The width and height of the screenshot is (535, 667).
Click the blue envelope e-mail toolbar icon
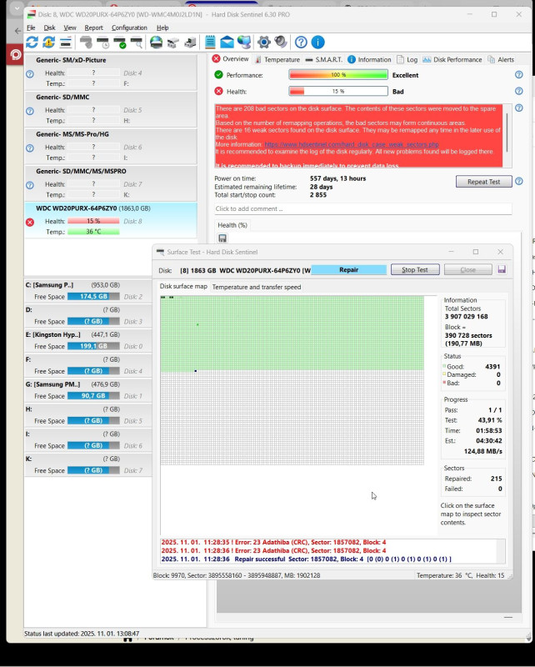pyautogui.click(x=227, y=43)
